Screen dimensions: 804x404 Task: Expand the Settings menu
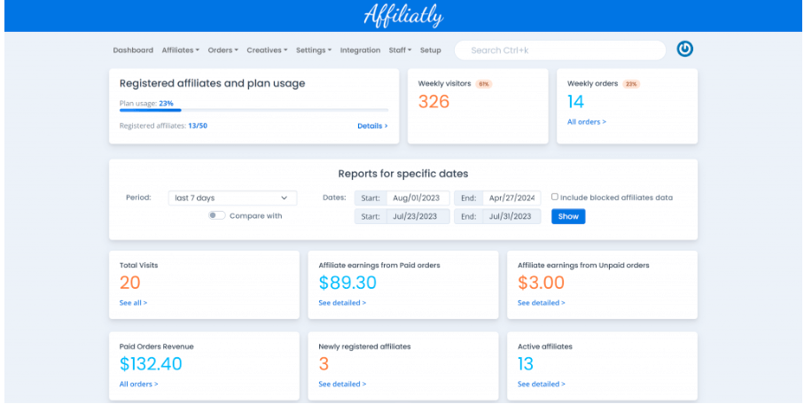pyautogui.click(x=313, y=50)
